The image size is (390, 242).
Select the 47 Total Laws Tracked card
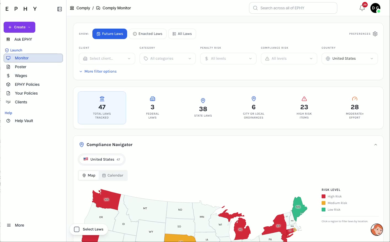(x=102, y=108)
